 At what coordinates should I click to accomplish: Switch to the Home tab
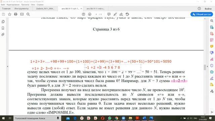pyautogui.click(x=6, y=8)
